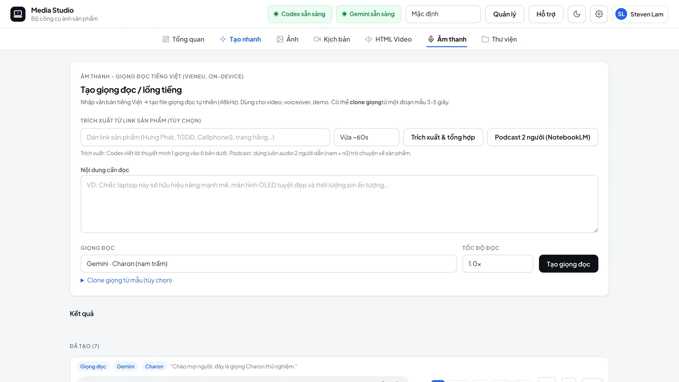Click the Giọng đọc tag chip

click(93, 366)
